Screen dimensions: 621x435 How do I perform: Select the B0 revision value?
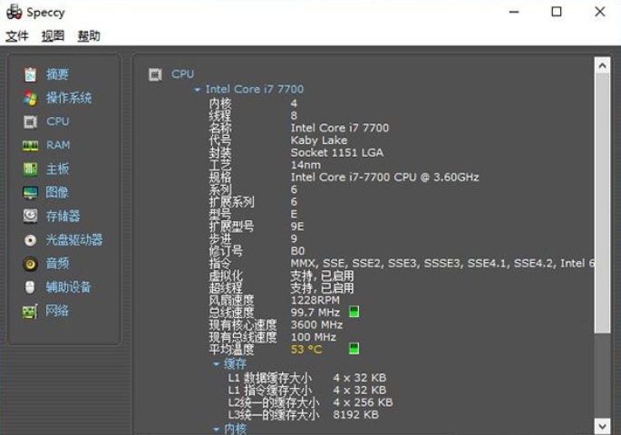[x=297, y=251]
